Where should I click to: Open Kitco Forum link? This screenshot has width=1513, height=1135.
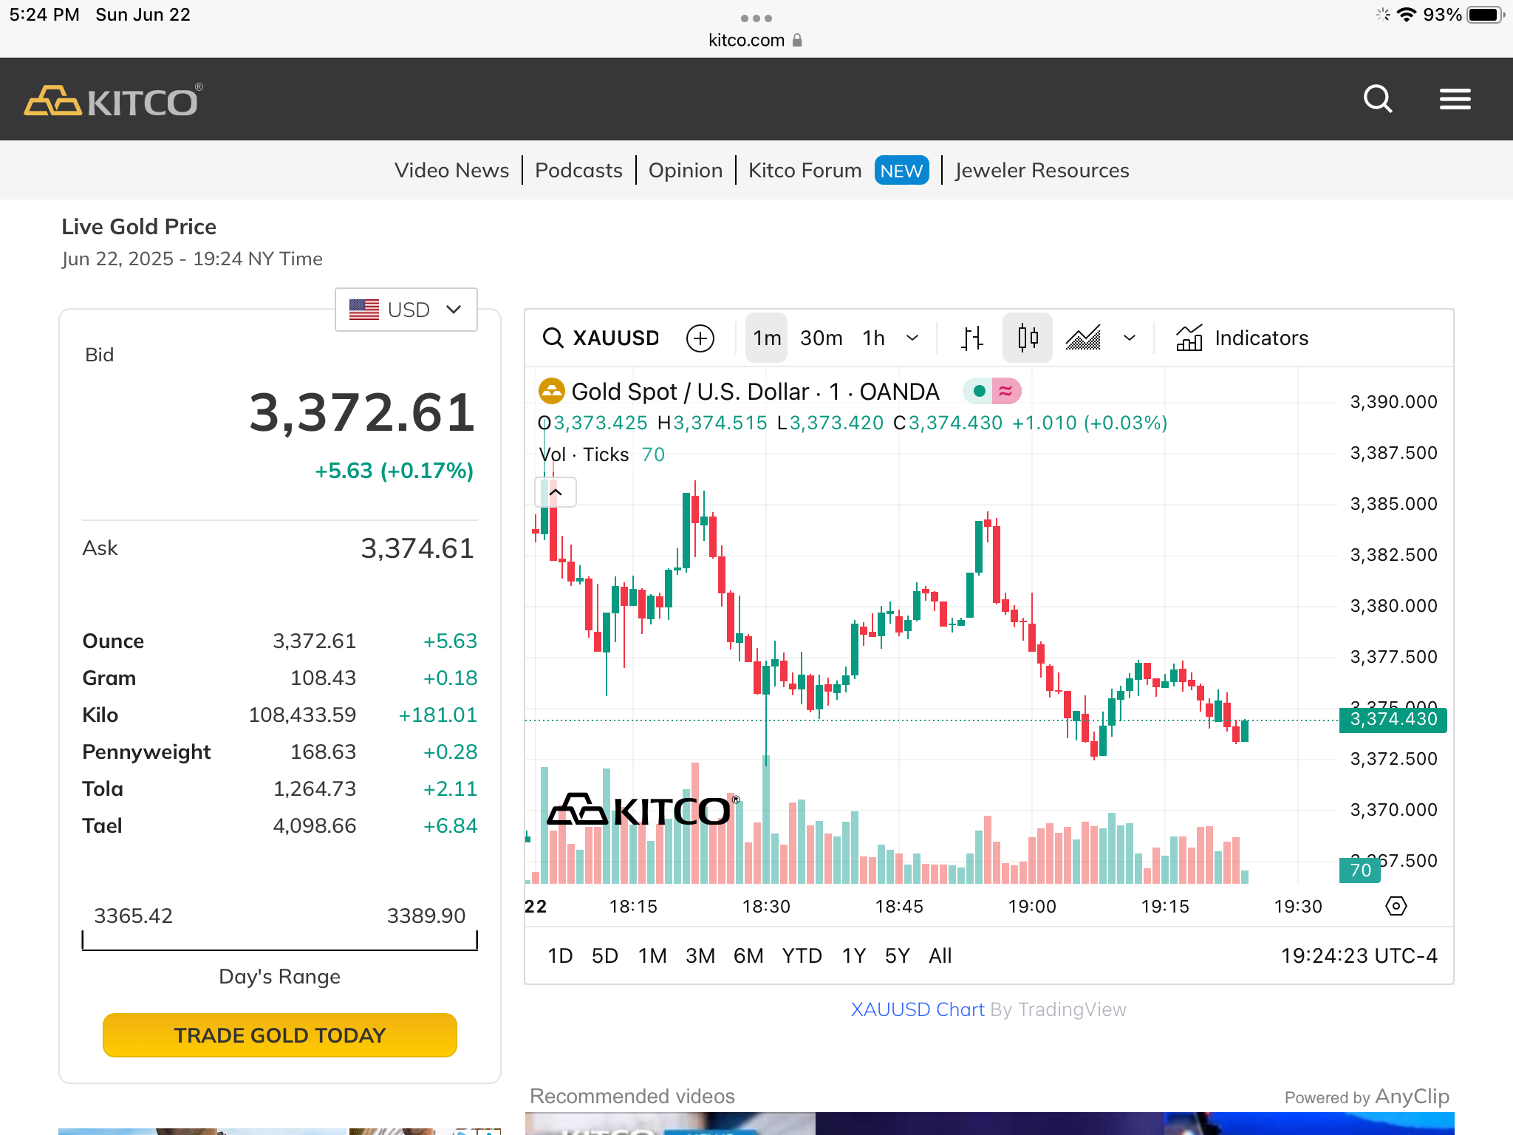[805, 171]
